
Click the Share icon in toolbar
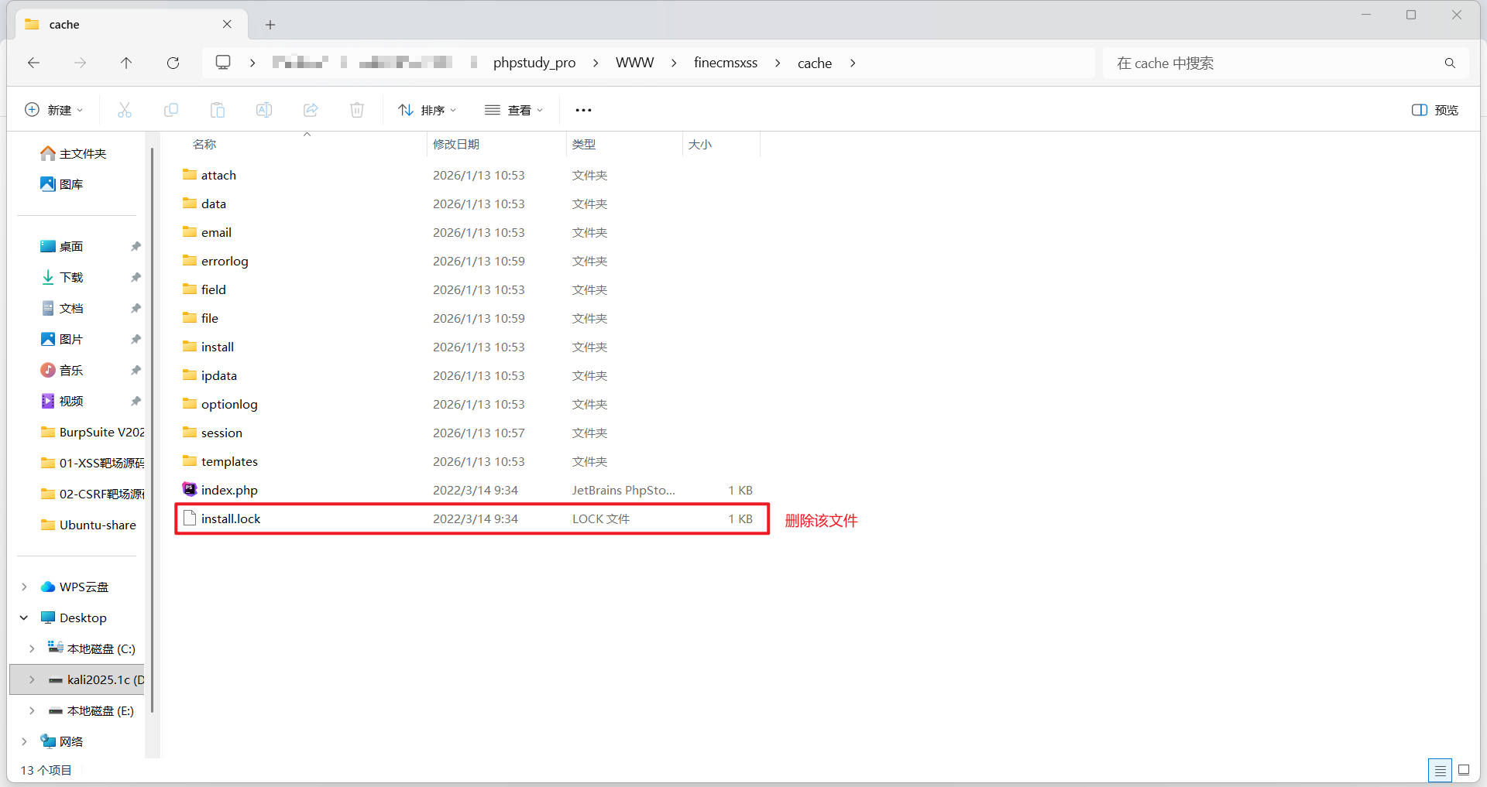311,110
